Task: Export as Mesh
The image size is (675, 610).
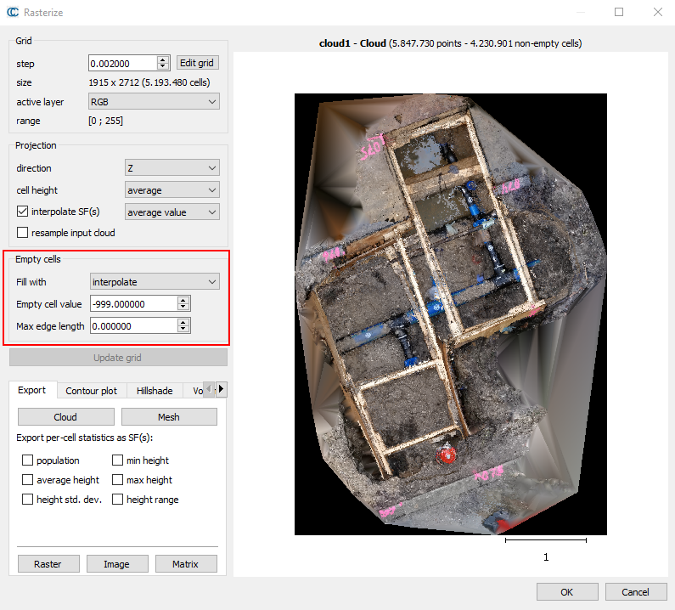Action: [169, 417]
